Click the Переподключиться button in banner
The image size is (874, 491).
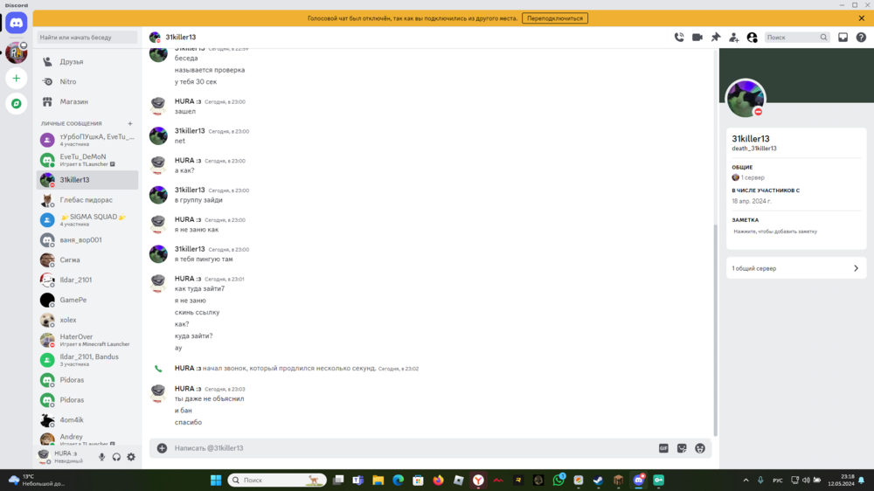click(555, 18)
